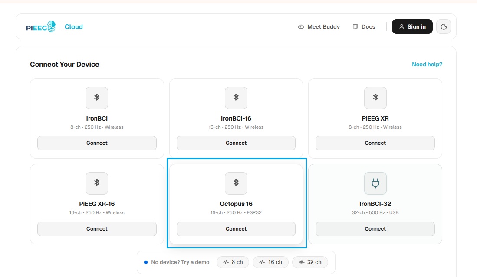Viewport: 477px width, 277px height.
Task: Click the Cloud label next to the logo
Action: pyautogui.click(x=74, y=27)
